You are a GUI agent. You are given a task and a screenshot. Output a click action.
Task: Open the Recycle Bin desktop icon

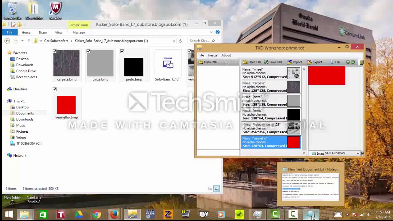coord(13,11)
